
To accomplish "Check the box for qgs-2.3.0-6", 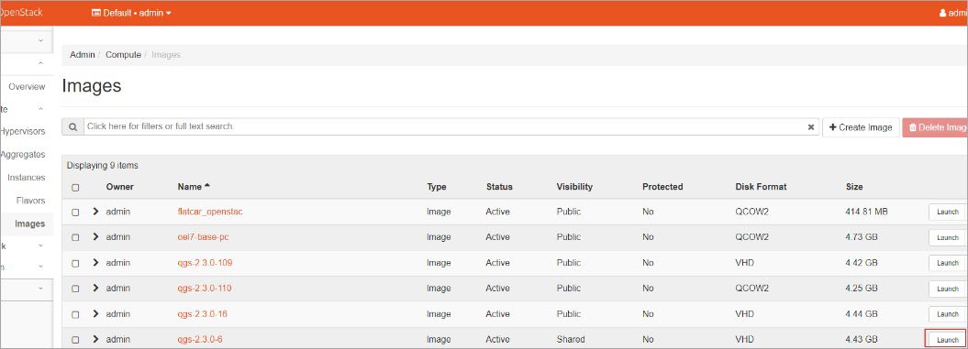I will [x=75, y=340].
